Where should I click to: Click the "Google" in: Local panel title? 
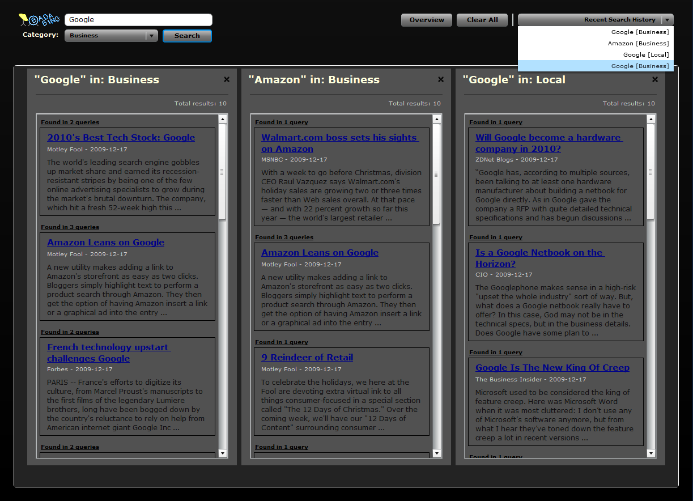[x=514, y=80]
